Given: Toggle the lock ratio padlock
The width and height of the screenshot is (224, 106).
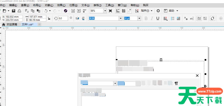Looking at the screenshot, I should pyautogui.click(x=49, y=18).
